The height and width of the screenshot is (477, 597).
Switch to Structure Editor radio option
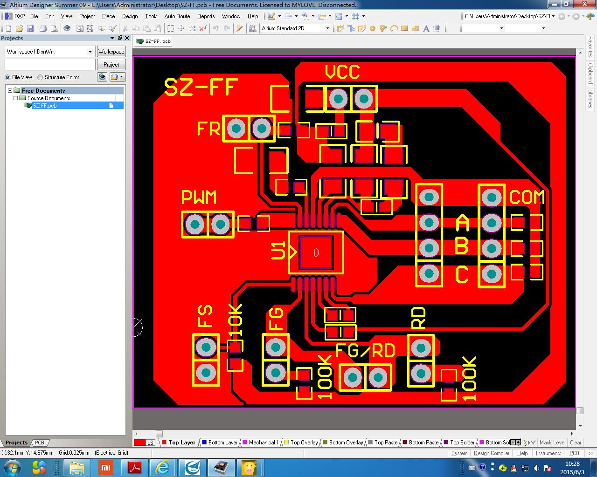coord(40,77)
